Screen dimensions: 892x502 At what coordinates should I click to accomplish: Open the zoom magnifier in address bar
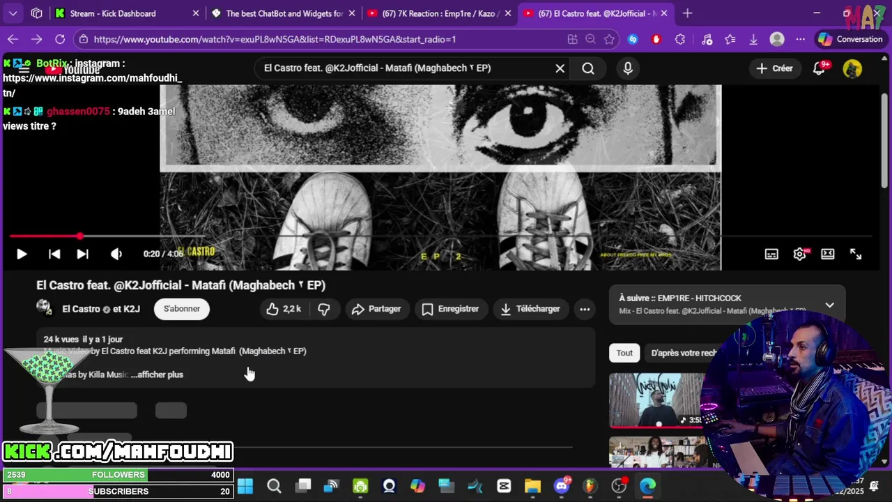(591, 39)
